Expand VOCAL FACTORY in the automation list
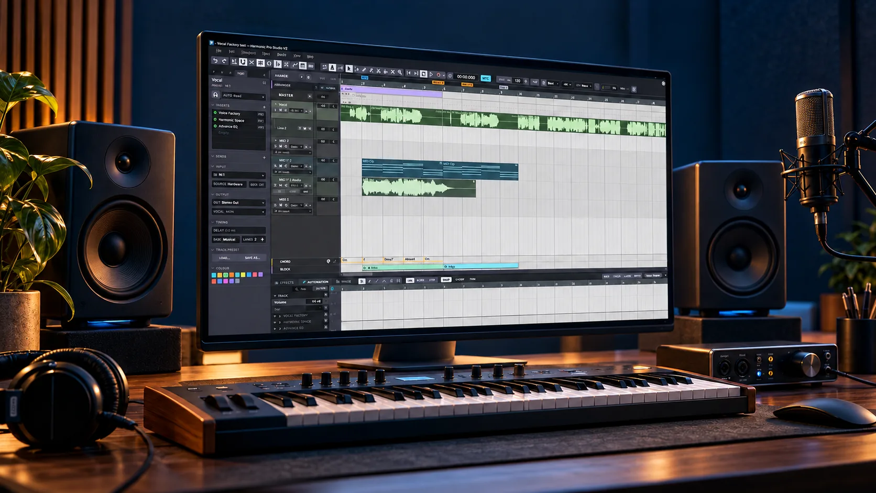 click(x=280, y=316)
